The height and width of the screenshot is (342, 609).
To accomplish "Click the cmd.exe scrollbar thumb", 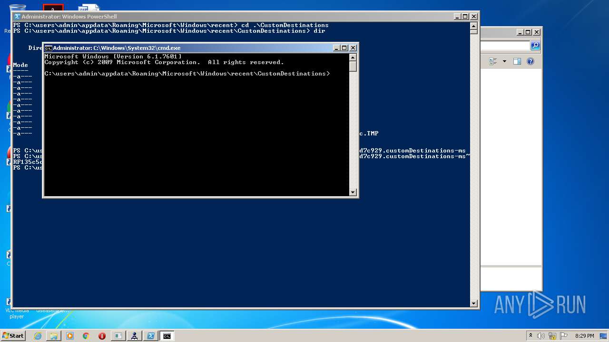I will 353,66.
